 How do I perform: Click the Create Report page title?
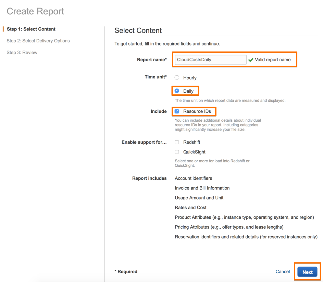pyautogui.click(x=35, y=11)
